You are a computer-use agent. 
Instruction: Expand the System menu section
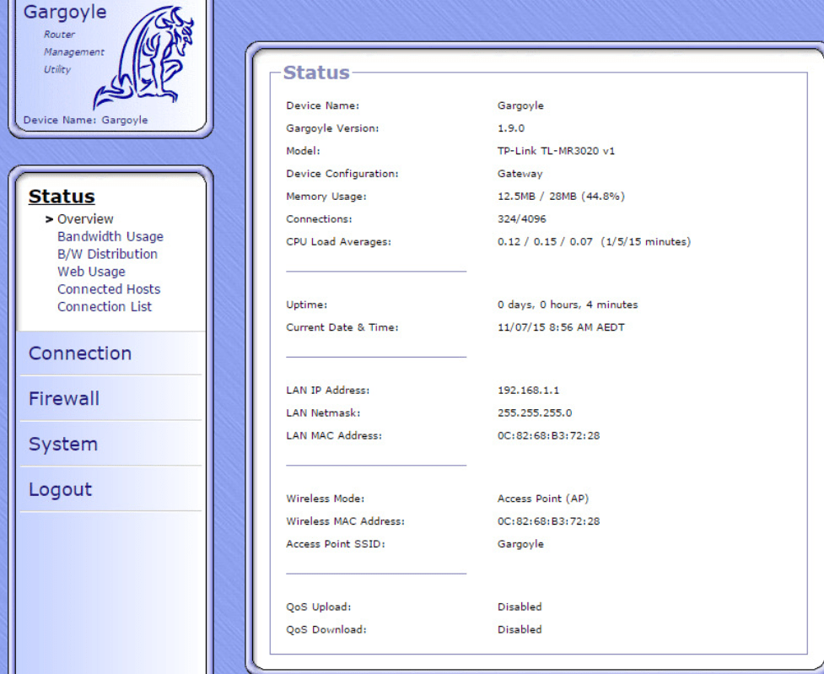click(x=63, y=445)
